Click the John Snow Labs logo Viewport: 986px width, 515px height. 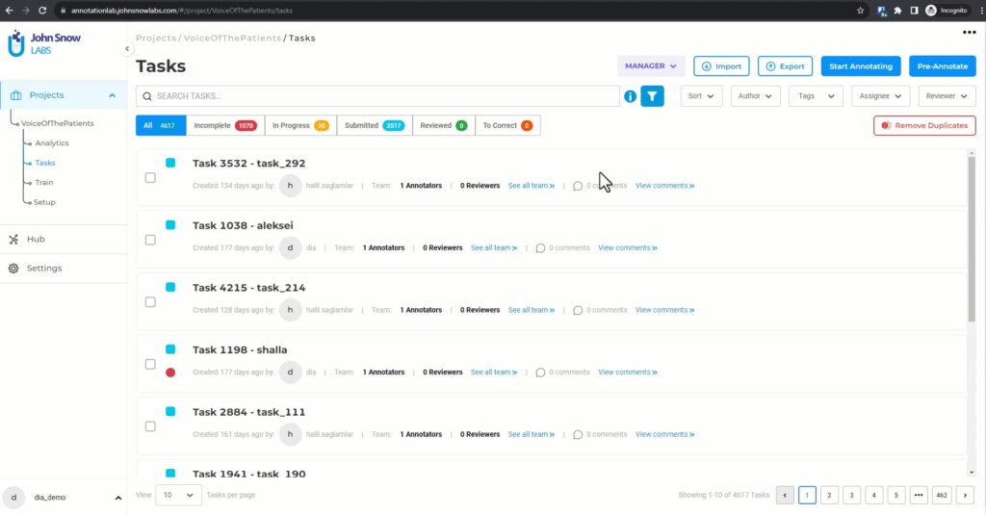[x=44, y=43]
